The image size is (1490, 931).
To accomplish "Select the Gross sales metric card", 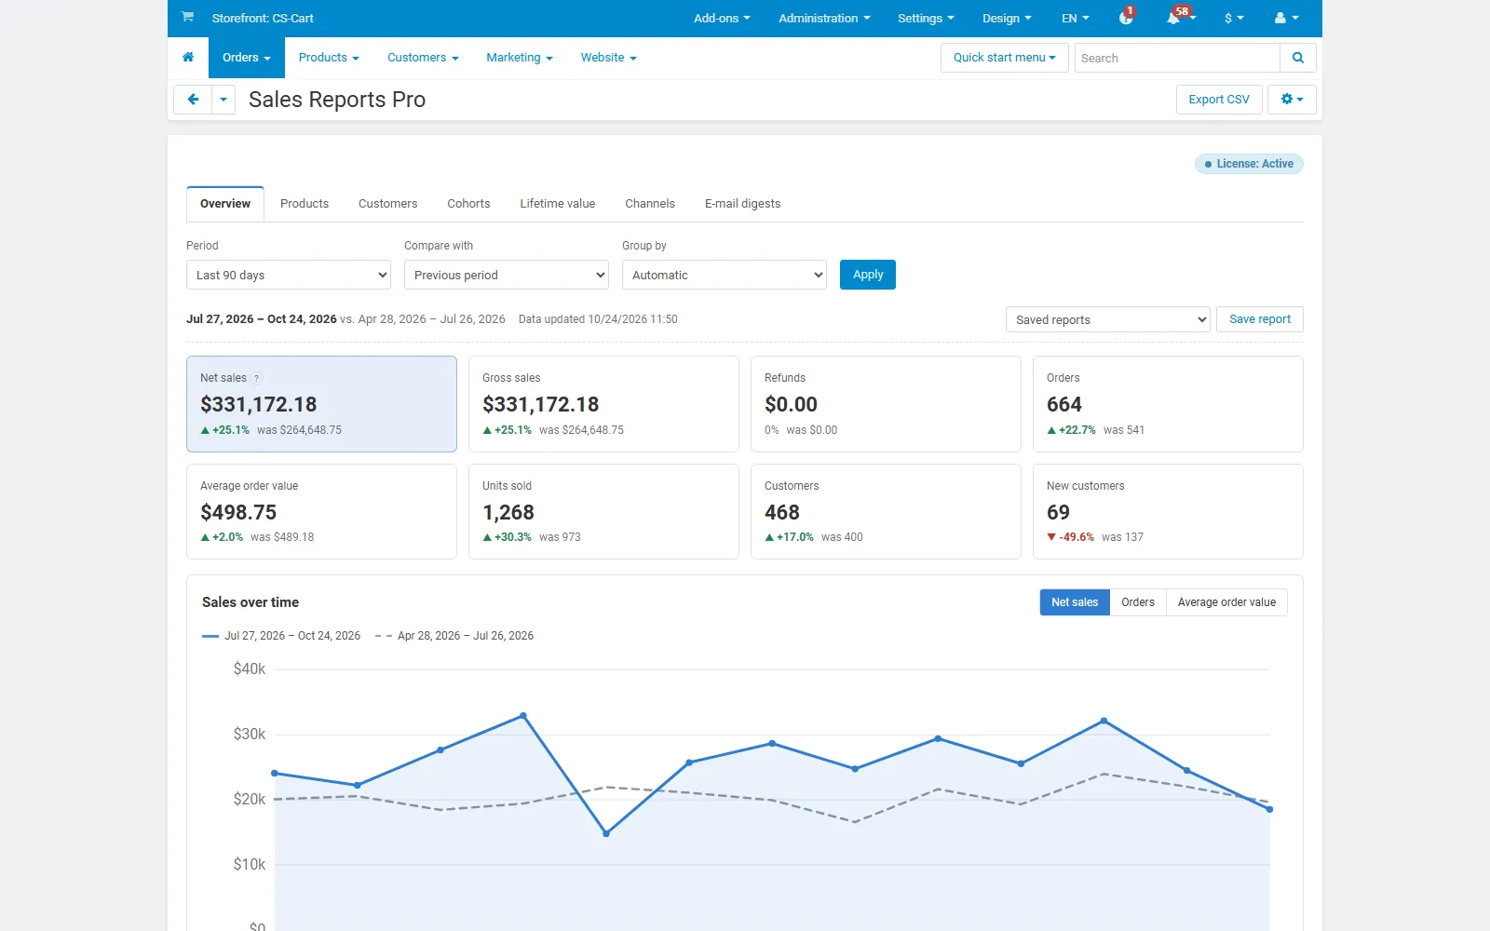I will point(603,404).
